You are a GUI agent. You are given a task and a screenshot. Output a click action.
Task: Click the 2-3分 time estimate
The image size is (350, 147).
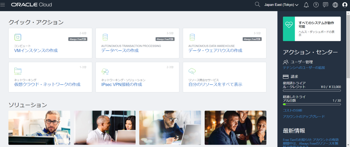point(170,67)
